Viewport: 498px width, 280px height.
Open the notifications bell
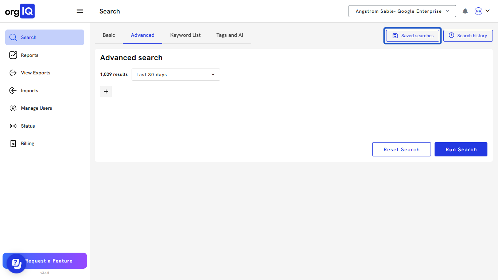[x=465, y=11]
